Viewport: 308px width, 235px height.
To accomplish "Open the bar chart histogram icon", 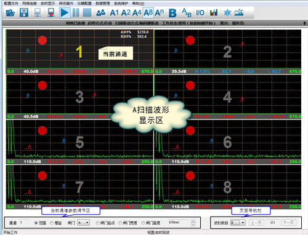I will click(x=214, y=13).
